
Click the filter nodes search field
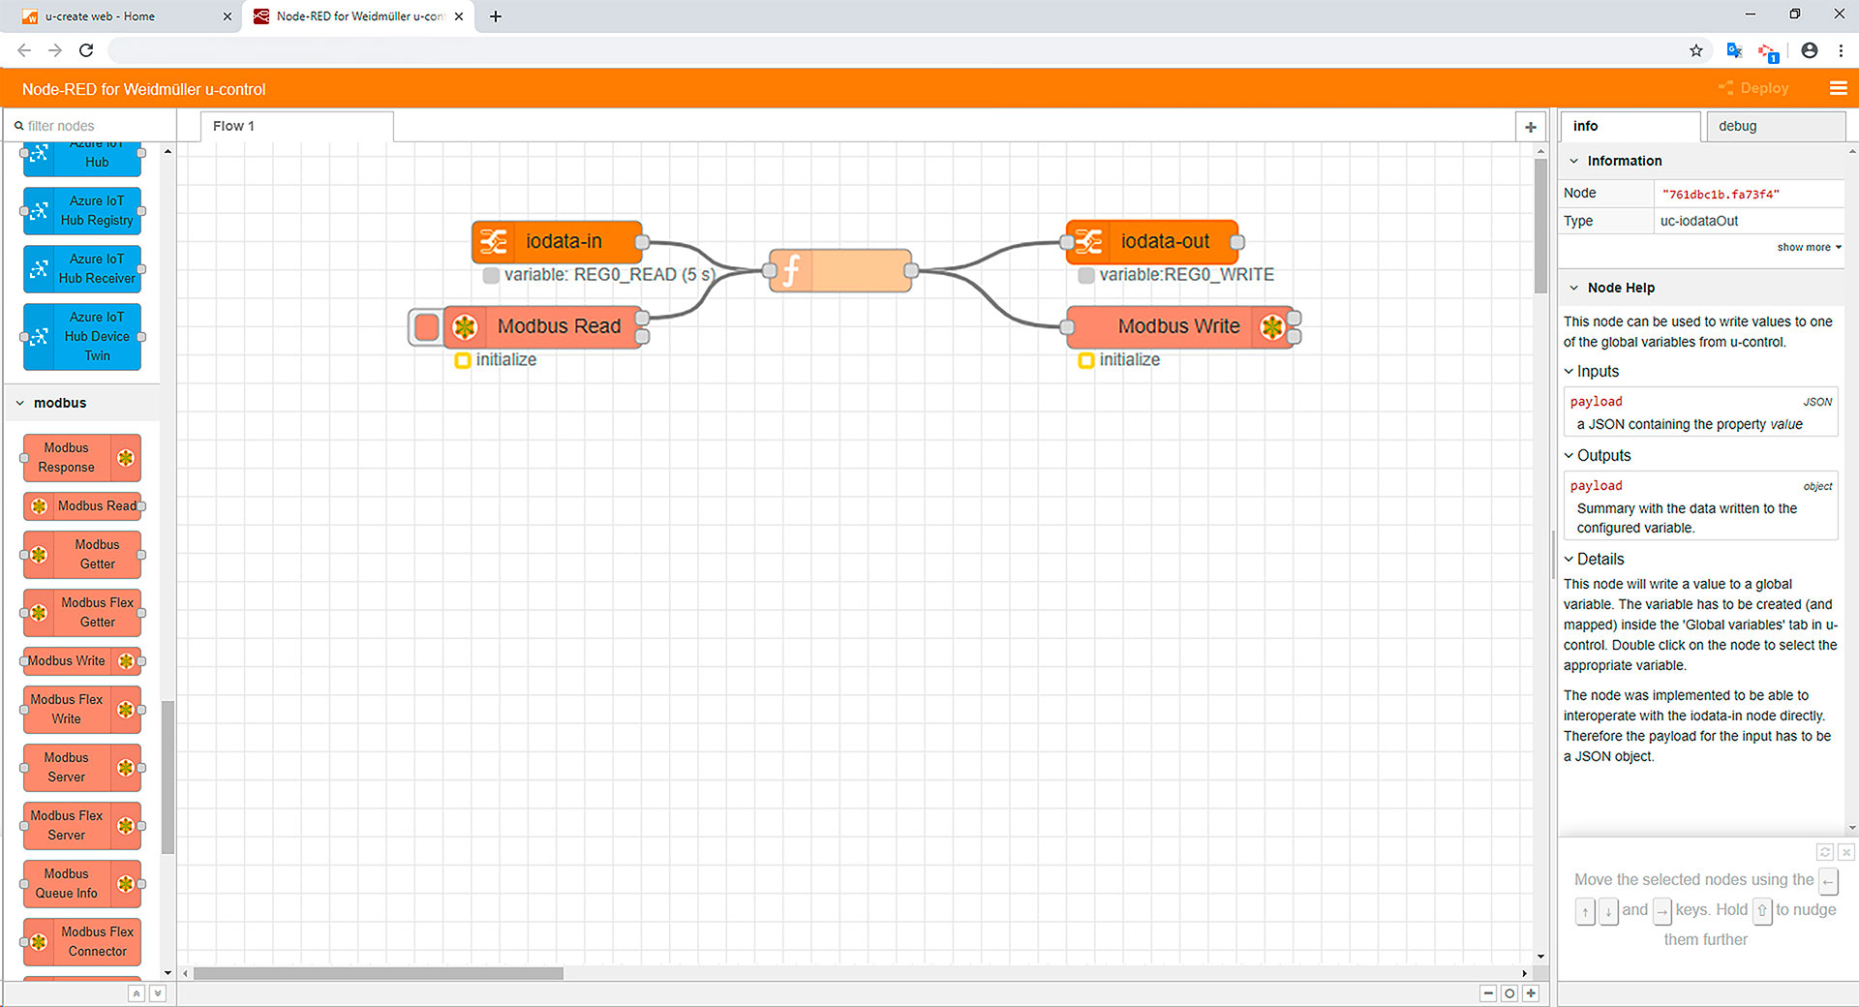92,126
